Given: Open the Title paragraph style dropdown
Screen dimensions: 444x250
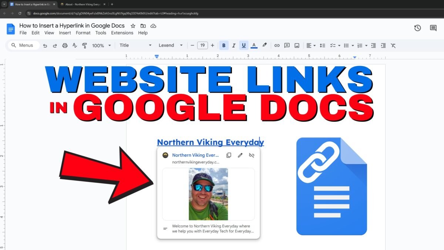Looking at the screenshot, I should pos(135,46).
